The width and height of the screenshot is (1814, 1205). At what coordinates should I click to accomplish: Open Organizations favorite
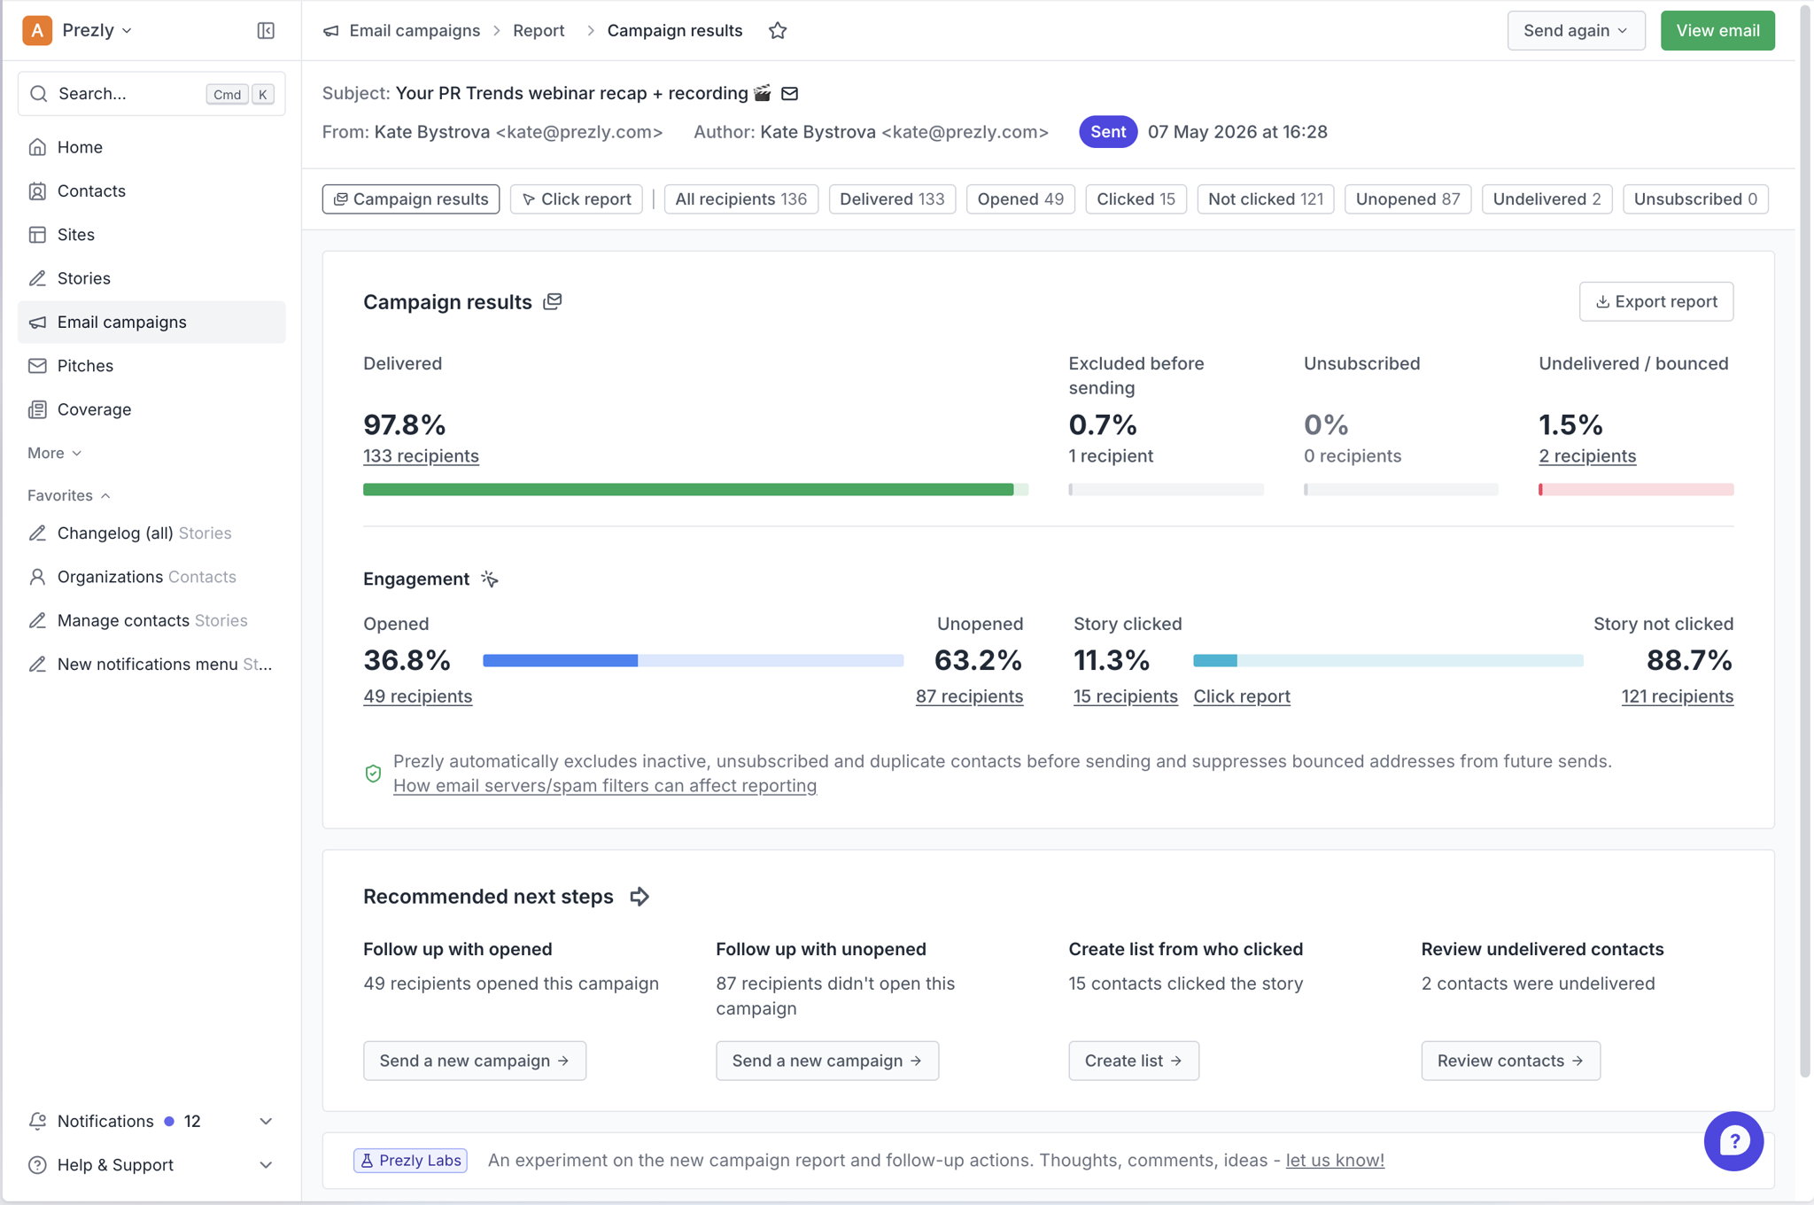coord(151,577)
